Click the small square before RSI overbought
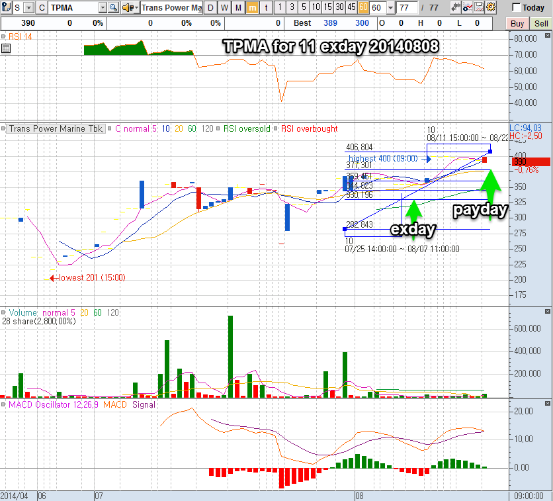Screen dimensions: 553x501 pyautogui.click(x=275, y=128)
